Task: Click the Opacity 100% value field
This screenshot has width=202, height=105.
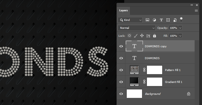Action: 173,28
